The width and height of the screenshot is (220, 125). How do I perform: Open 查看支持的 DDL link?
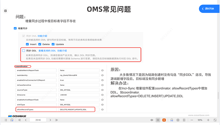tap(47, 51)
